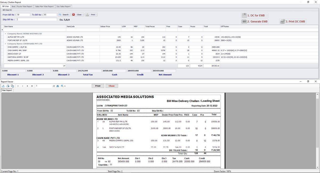The height and width of the screenshot is (173, 320).
Task: Click the Skip Bill No input field
Action: (x=37, y=19)
